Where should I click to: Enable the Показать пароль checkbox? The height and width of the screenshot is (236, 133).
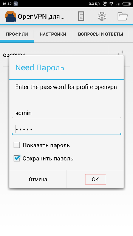click(17, 145)
